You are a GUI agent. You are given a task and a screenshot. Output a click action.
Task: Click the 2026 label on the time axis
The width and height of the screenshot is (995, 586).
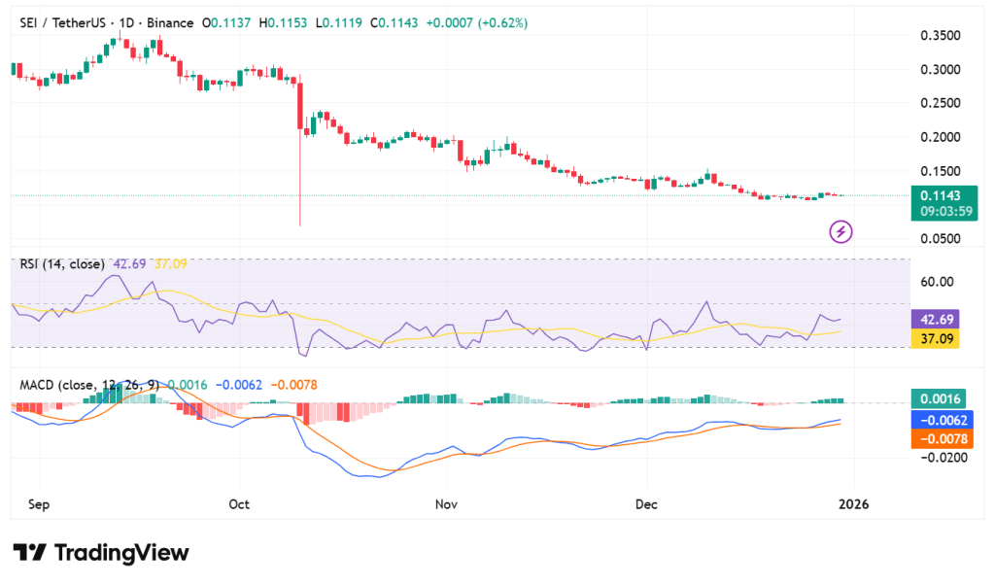point(853,504)
